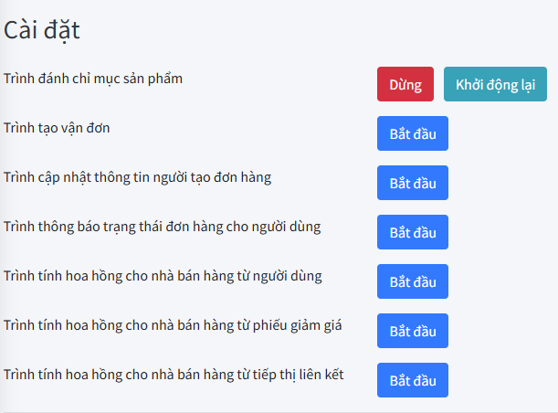Stop the product indexing process
The image size is (558, 413).
pyautogui.click(x=405, y=84)
